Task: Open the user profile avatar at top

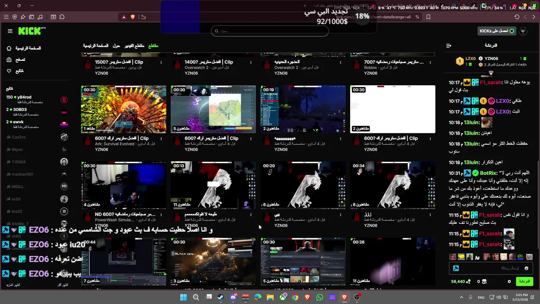Action: coord(523,31)
